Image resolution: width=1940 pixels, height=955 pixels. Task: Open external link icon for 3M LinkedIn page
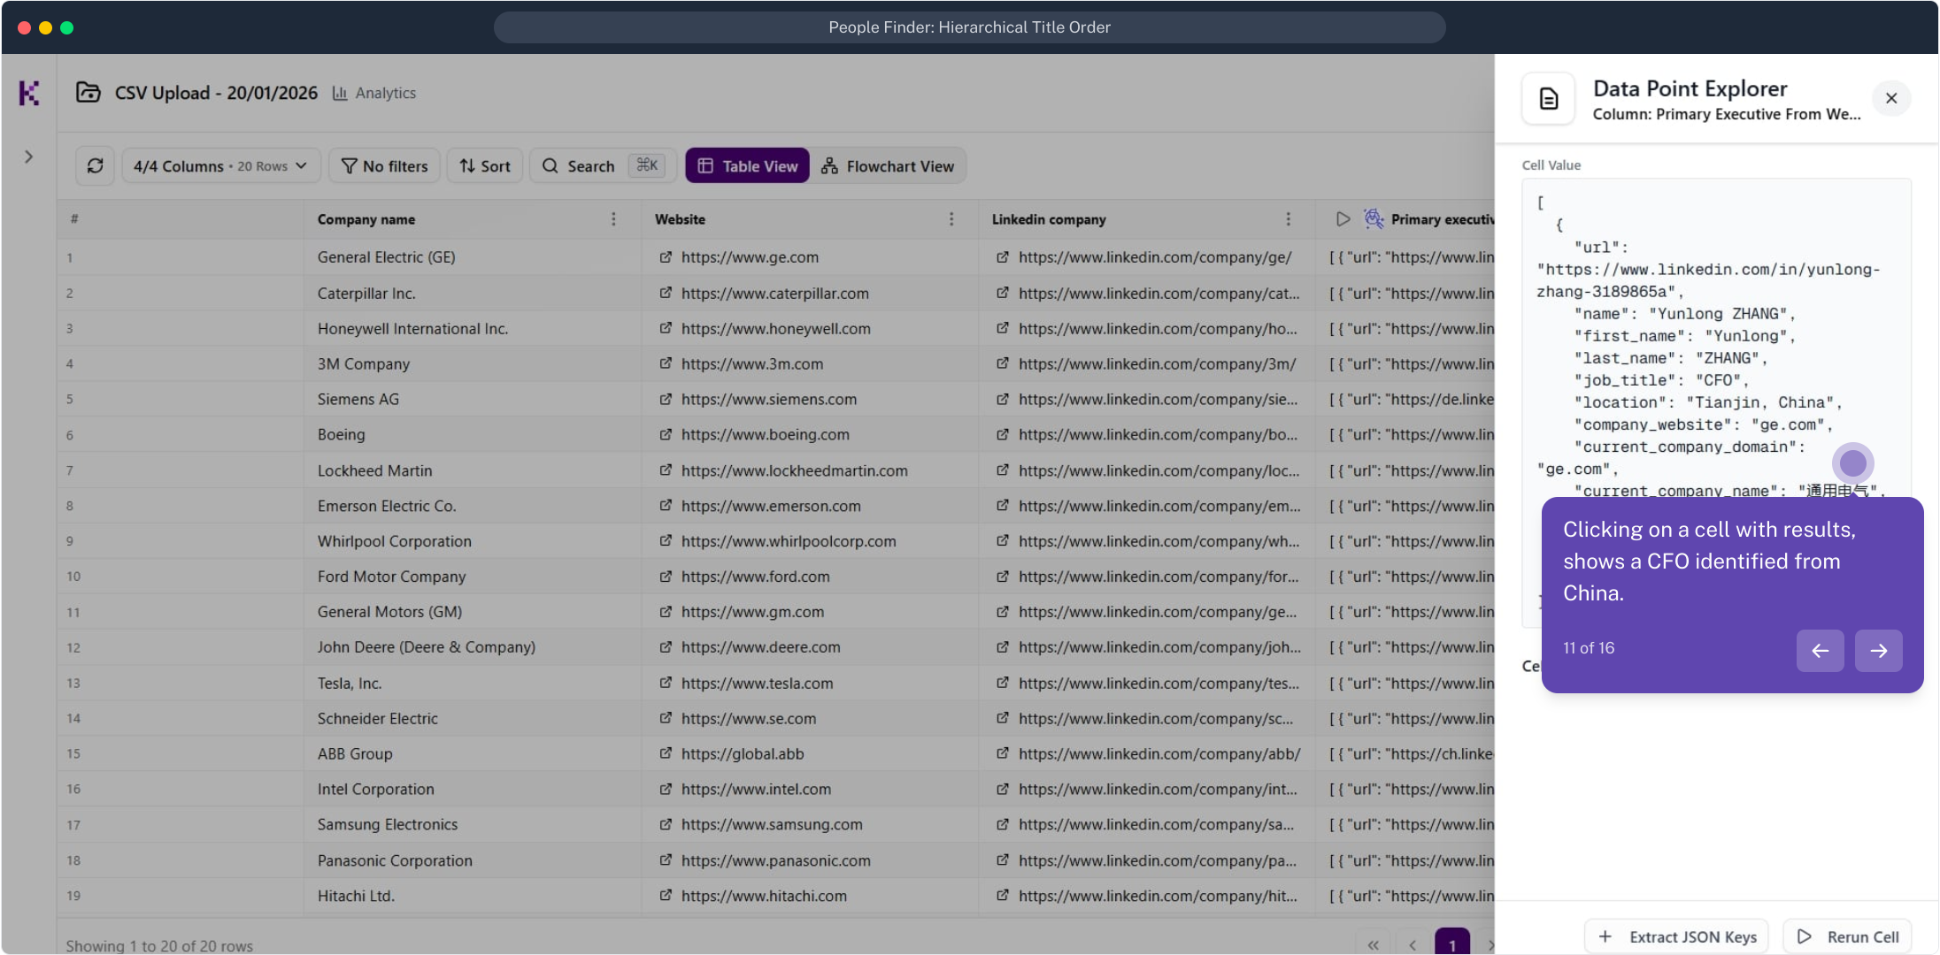pos(1003,363)
